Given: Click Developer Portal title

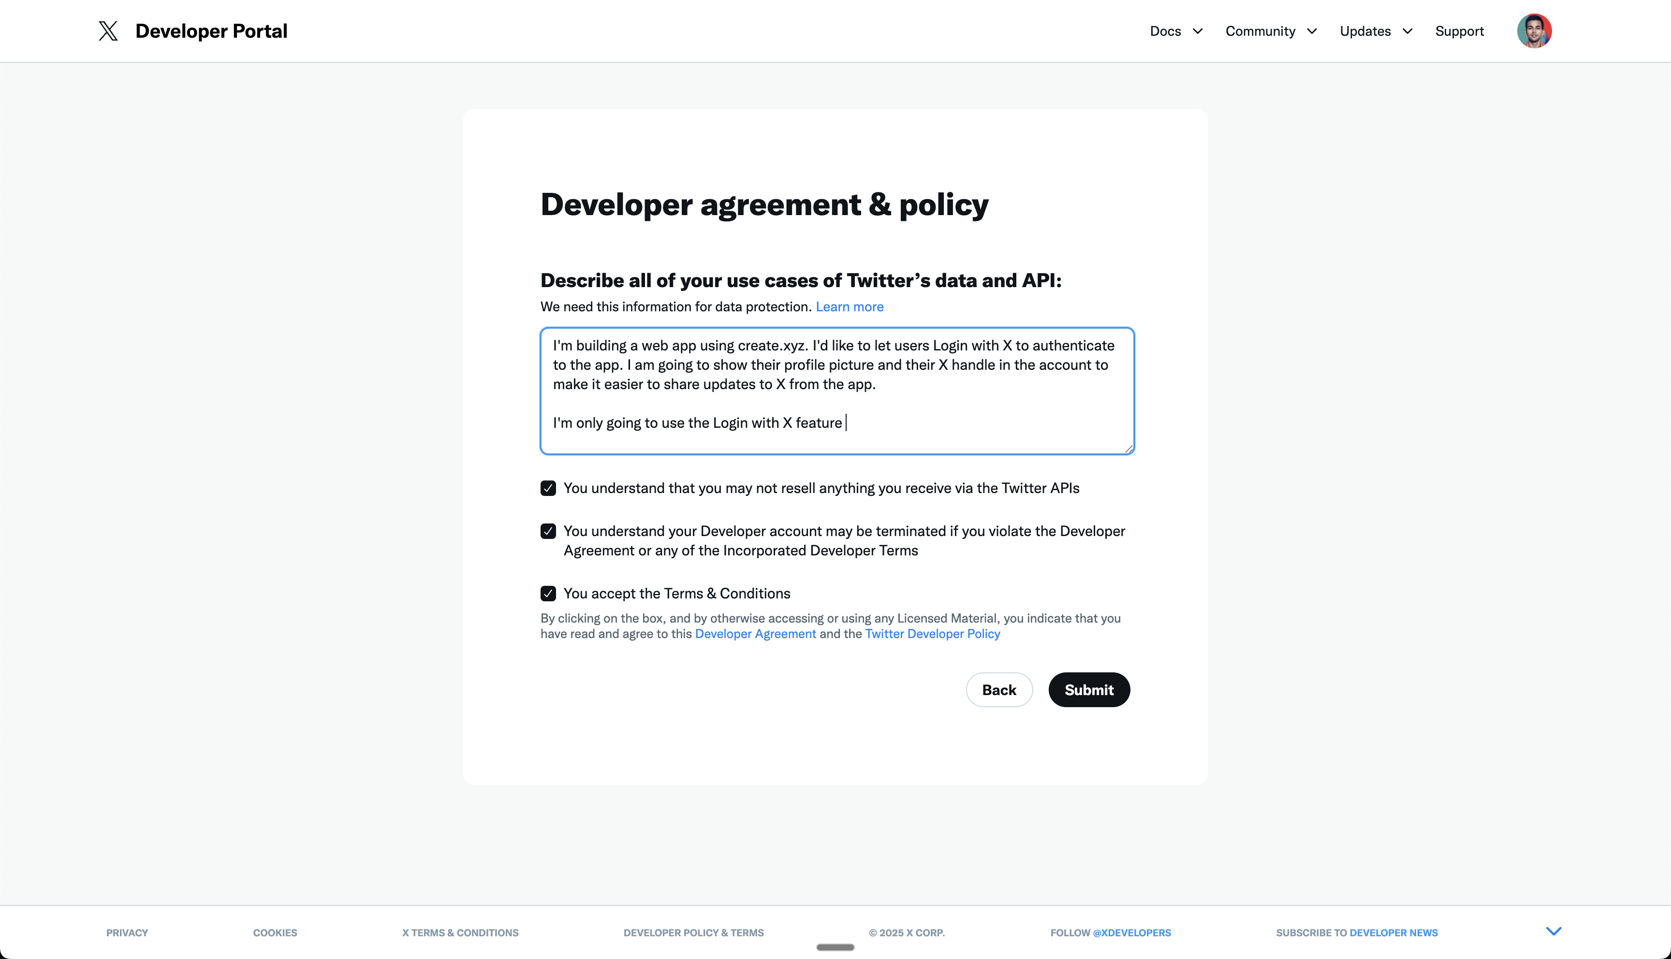Looking at the screenshot, I should [211, 31].
